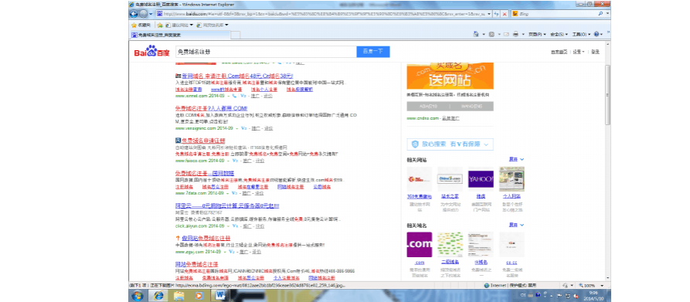The width and height of the screenshot is (690, 302).
Task: Expand the 放心搜索 chevron panel
Action: [x=486, y=144]
